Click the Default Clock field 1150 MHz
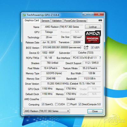 tap(47, 94)
